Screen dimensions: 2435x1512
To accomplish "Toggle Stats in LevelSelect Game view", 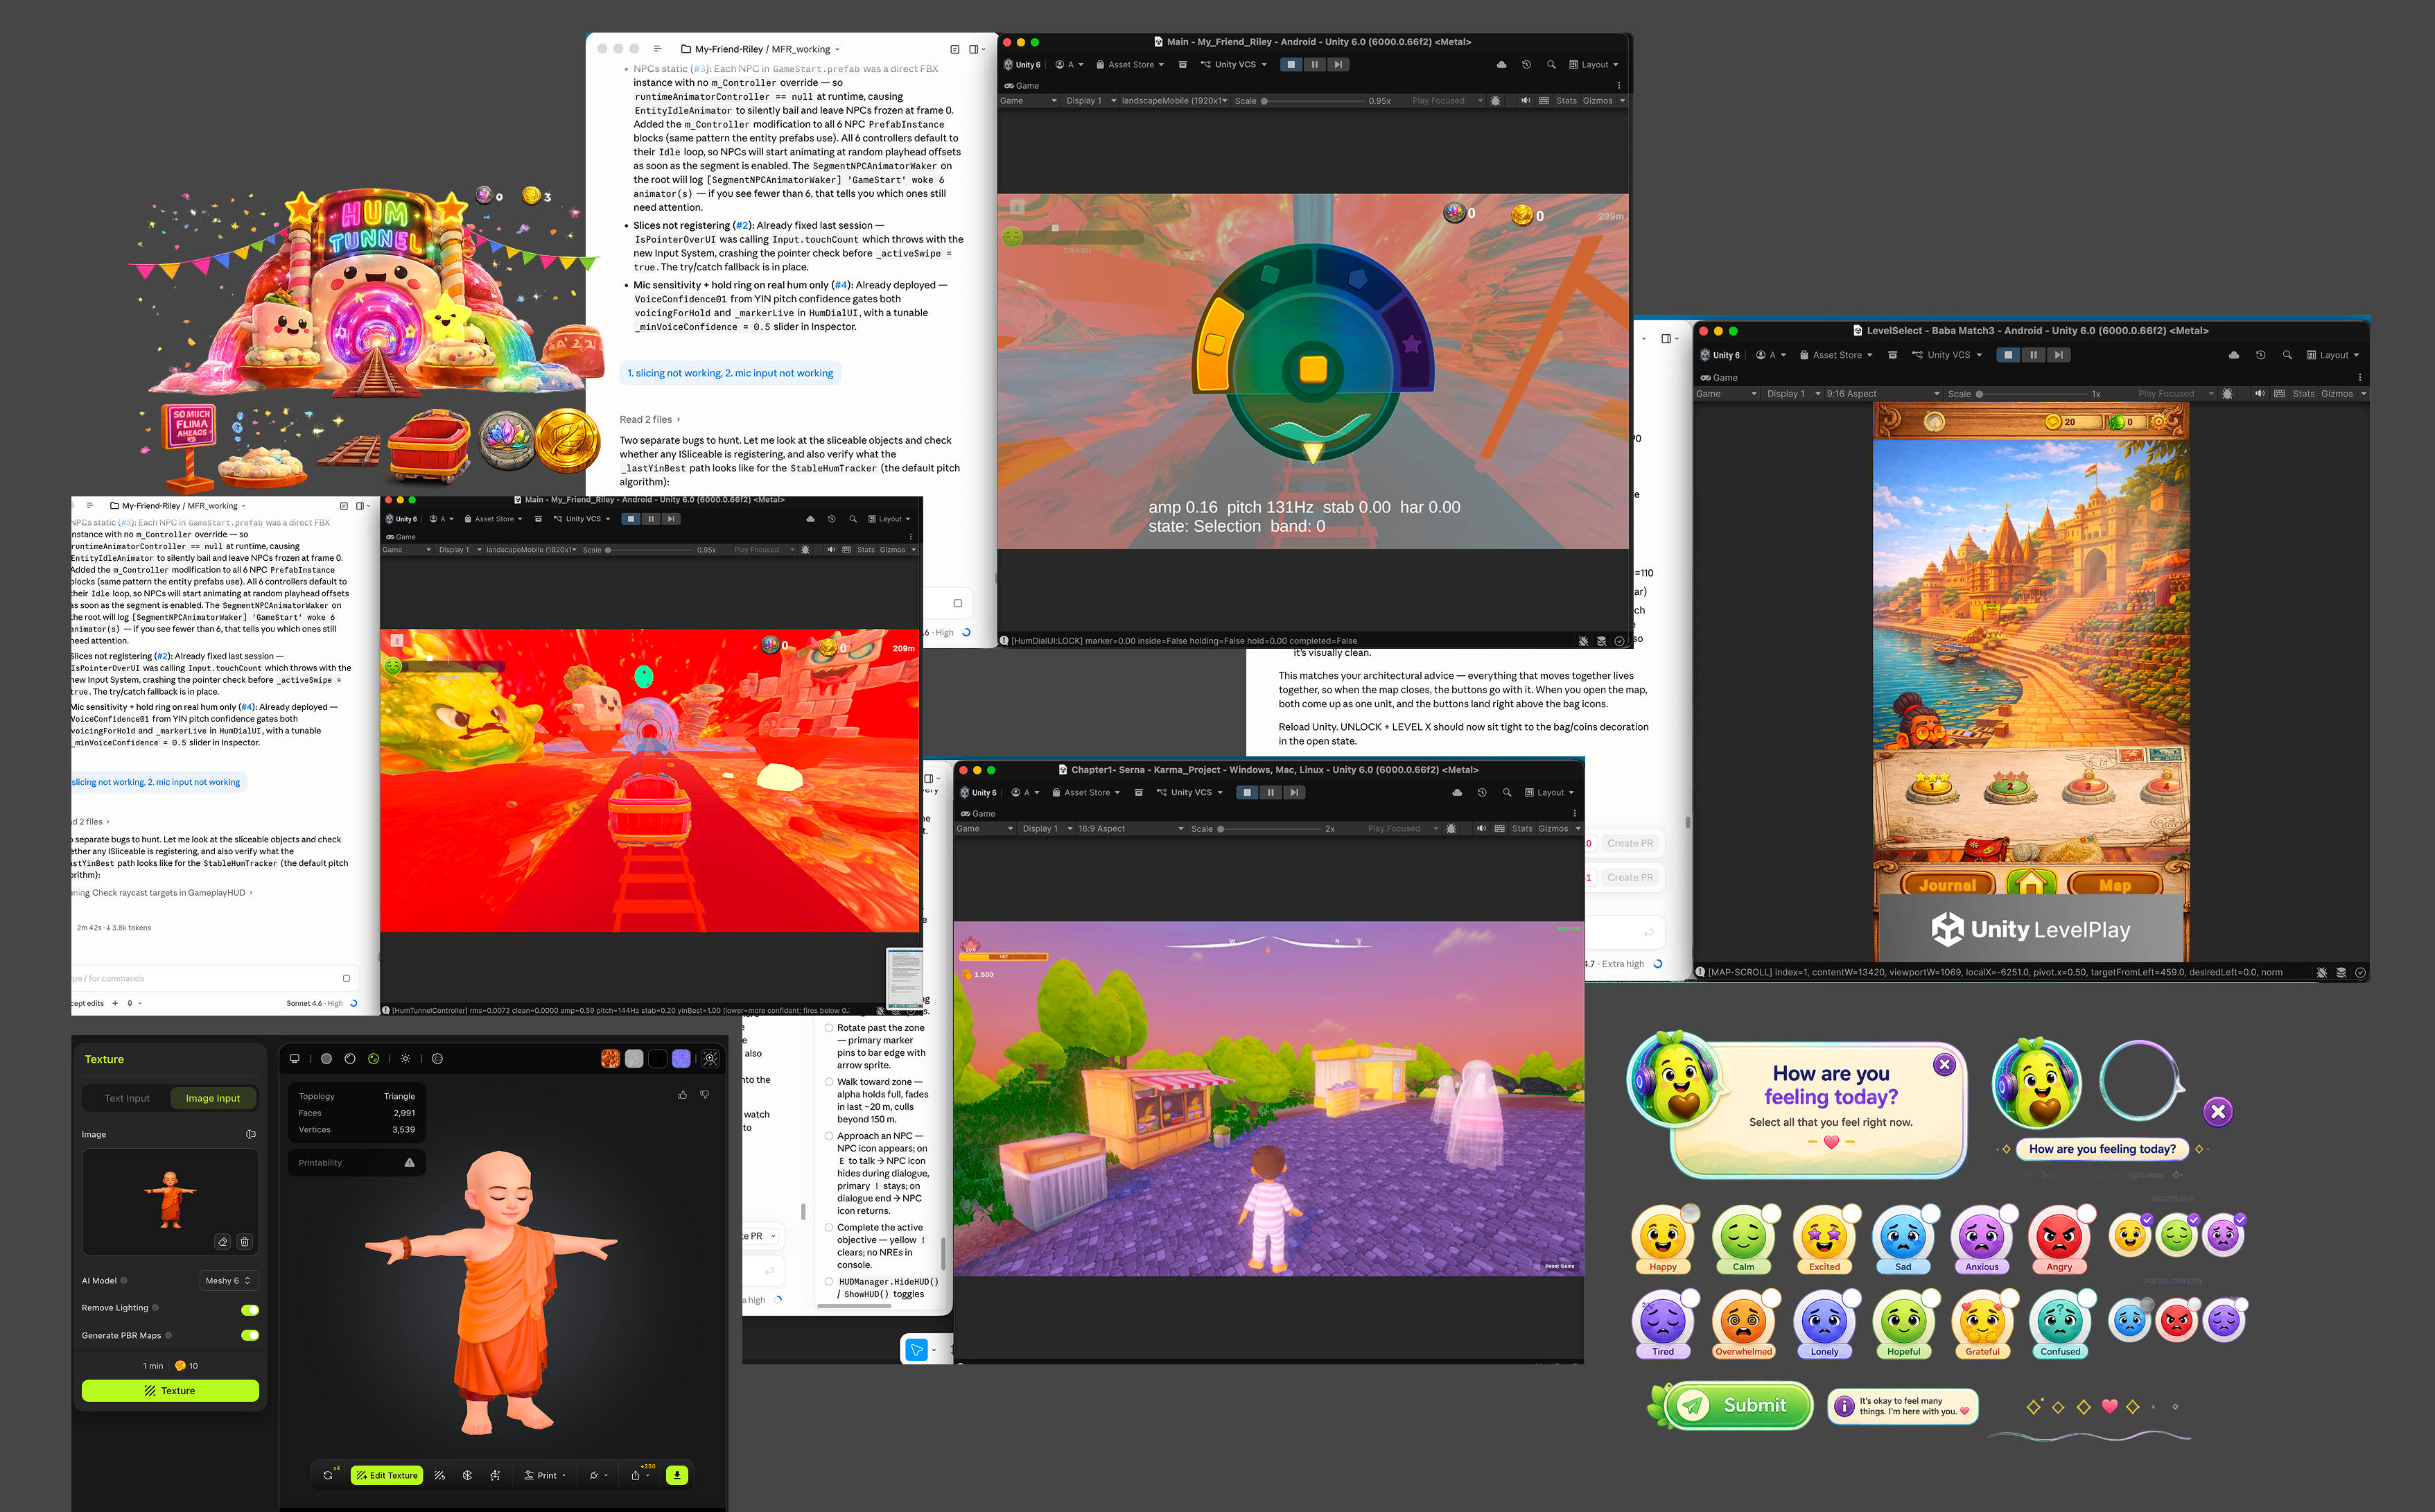I will tap(2303, 393).
